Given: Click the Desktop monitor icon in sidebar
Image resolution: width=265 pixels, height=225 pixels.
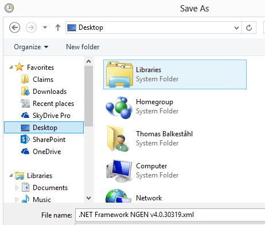Looking at the screenshot, I should click(25, 128).
